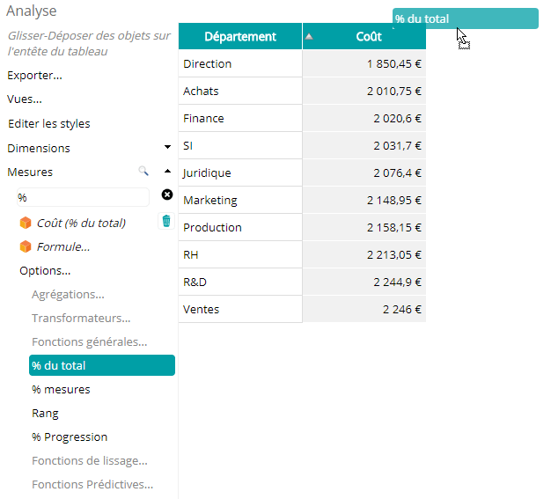The image size is (551, 499).
Task: Open the Exporter... menu entry
Action: click(x=34, y=76)
